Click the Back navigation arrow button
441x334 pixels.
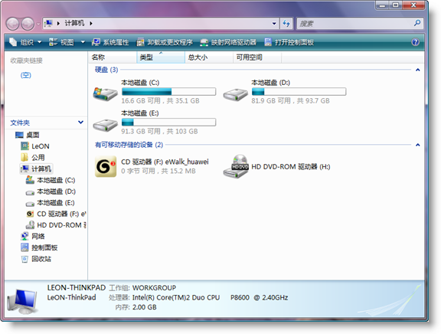tap(13, 24)
